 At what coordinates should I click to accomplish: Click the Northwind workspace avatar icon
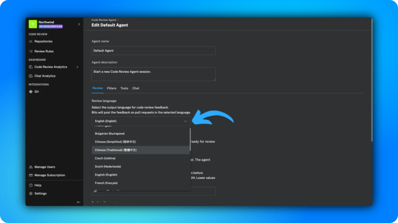(33, 24)
